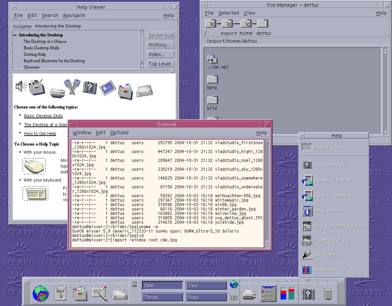Click the keys icon in the Help Viewer graphic
This screenshot has height=306, width=392.
coord(72,87)
